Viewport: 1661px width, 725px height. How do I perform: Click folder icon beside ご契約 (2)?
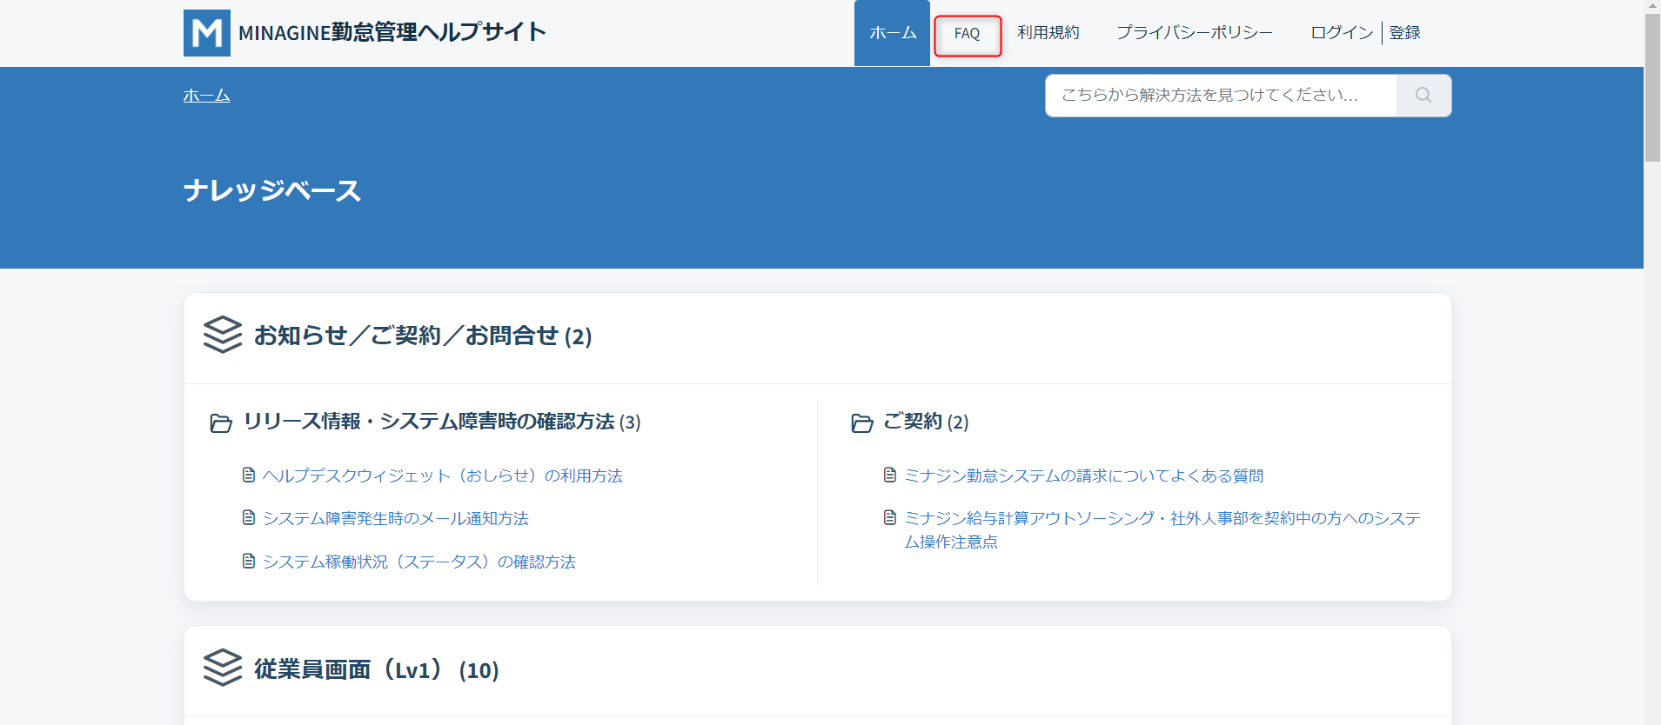point(862,423)
